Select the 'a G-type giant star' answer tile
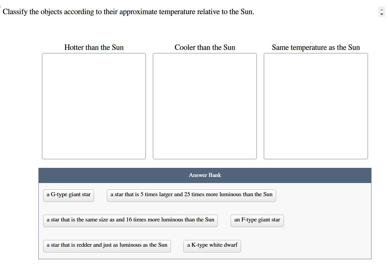The height and width of the screenshot is (272, 388). (68, 195)
